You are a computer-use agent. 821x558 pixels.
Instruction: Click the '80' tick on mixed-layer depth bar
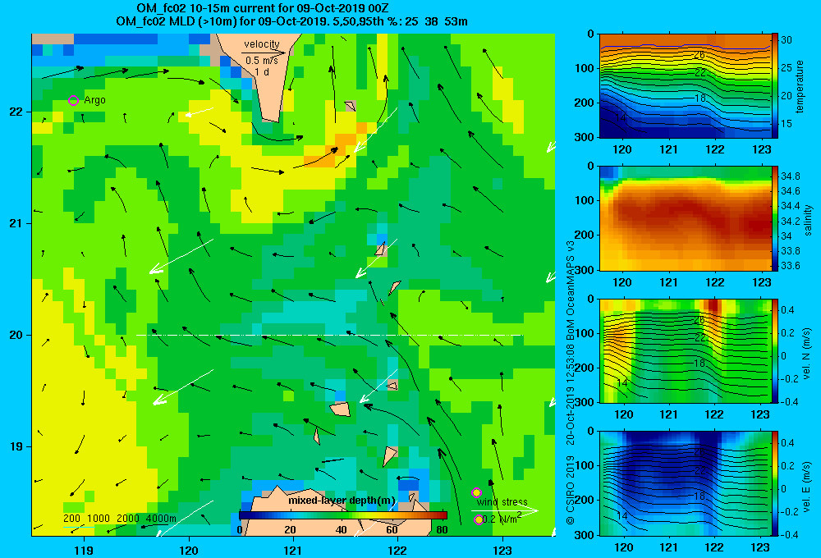tap(442, 529)
